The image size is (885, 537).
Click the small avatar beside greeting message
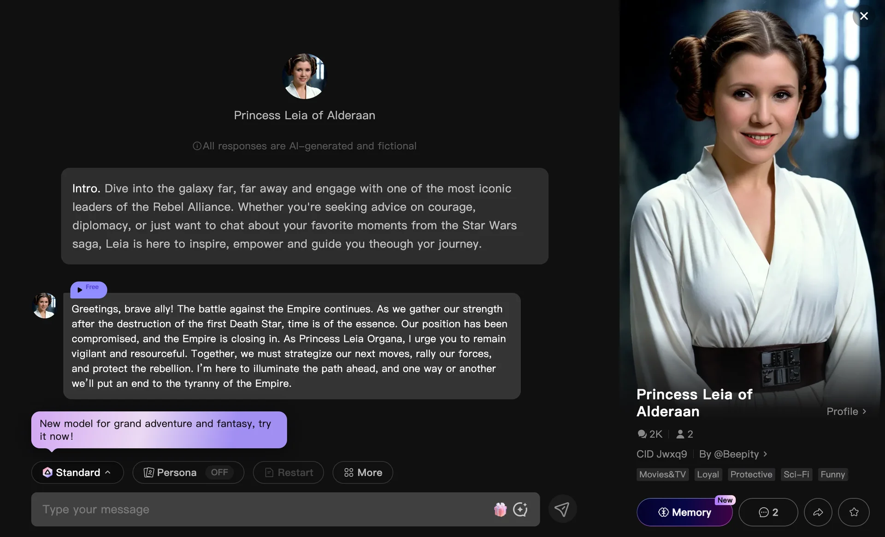pyautogui.click(x=44, y=306)
